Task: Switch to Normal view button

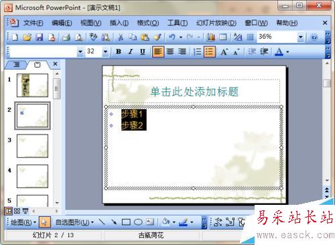Action: pyautogui.click(x=9, y=211)
